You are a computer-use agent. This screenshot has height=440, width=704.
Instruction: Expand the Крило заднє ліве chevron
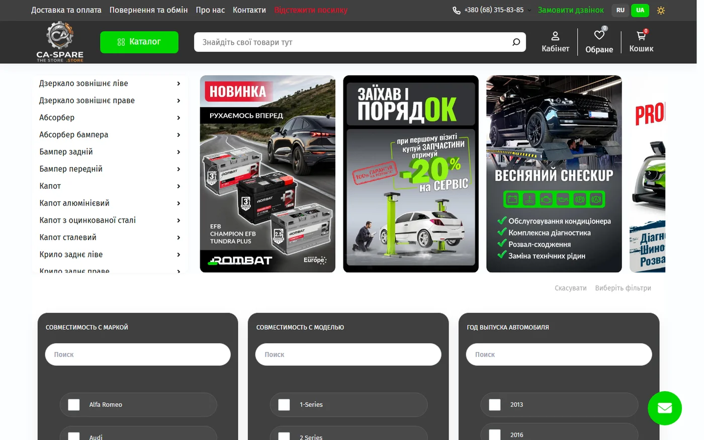179,254
